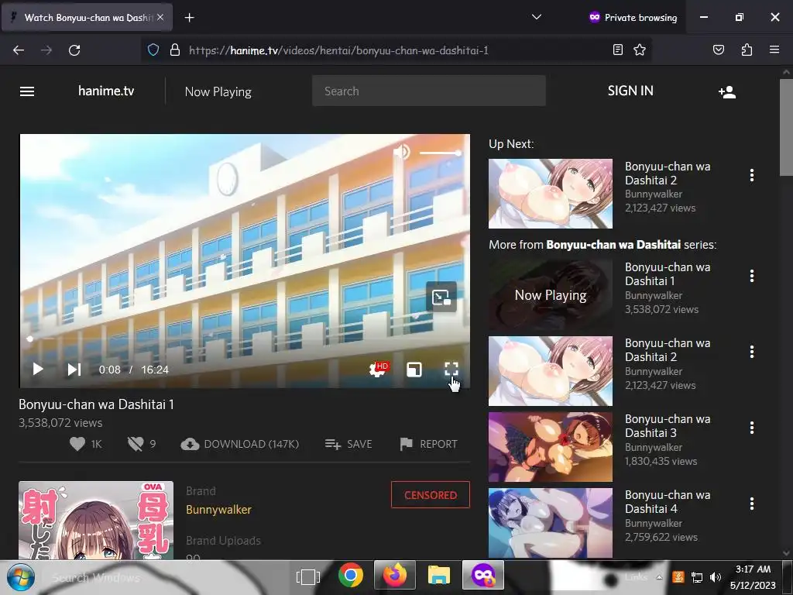Click DOWNLOAD (147K) button
Viewport: 793px width, 595px height.
[240, 444]
